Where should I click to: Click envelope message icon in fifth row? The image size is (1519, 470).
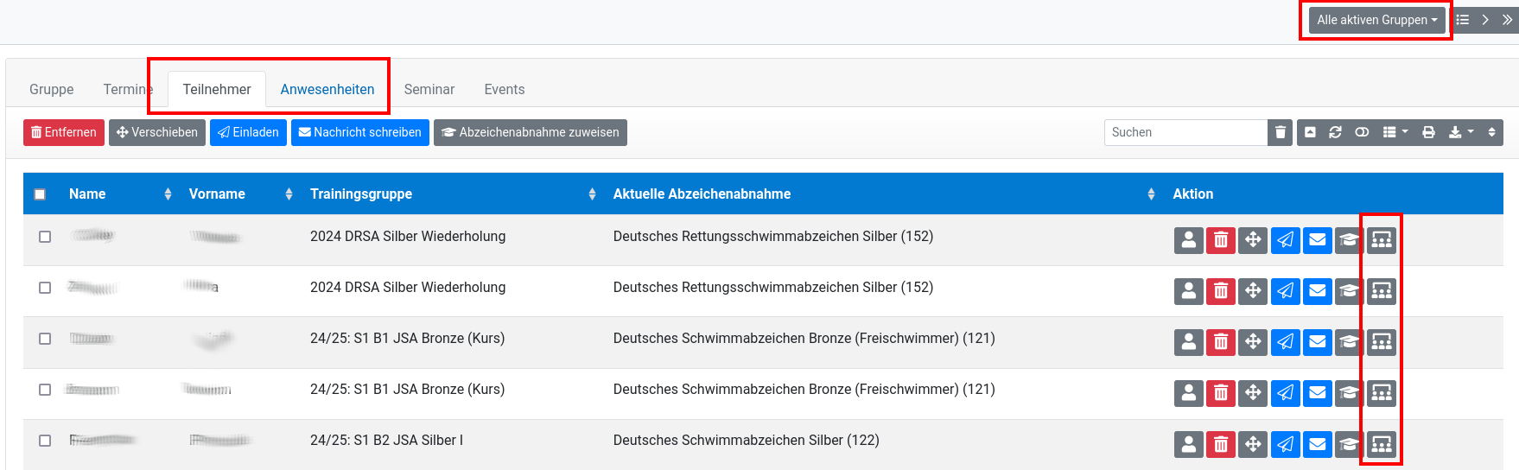1318,444
